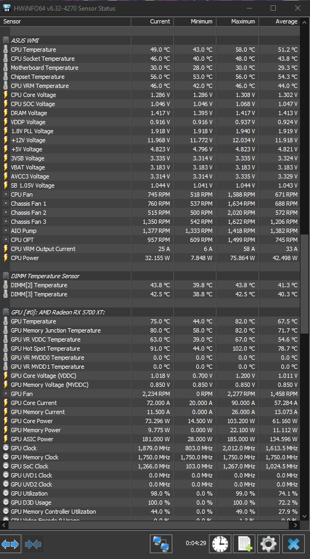Viewport: 310px width, 559px height.
Task: Select the GPU SoC Clock row label
Action: 29,466
